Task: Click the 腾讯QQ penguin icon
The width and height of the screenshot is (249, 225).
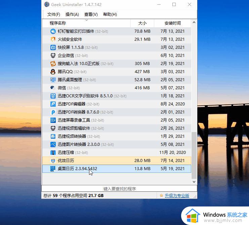Action: pos(53,72)
